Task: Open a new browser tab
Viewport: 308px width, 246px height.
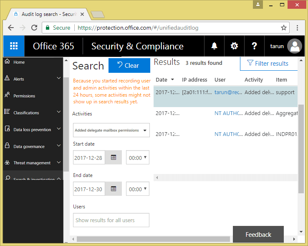Action: tap(98, 14)
